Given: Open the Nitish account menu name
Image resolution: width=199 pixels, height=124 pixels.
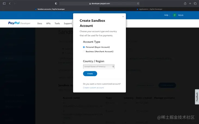Looking at the screenshot, I should tap(181, 15).
